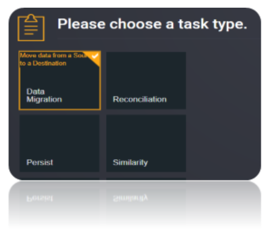Click the 'Similarity' label text

click(x=130, y=163)
